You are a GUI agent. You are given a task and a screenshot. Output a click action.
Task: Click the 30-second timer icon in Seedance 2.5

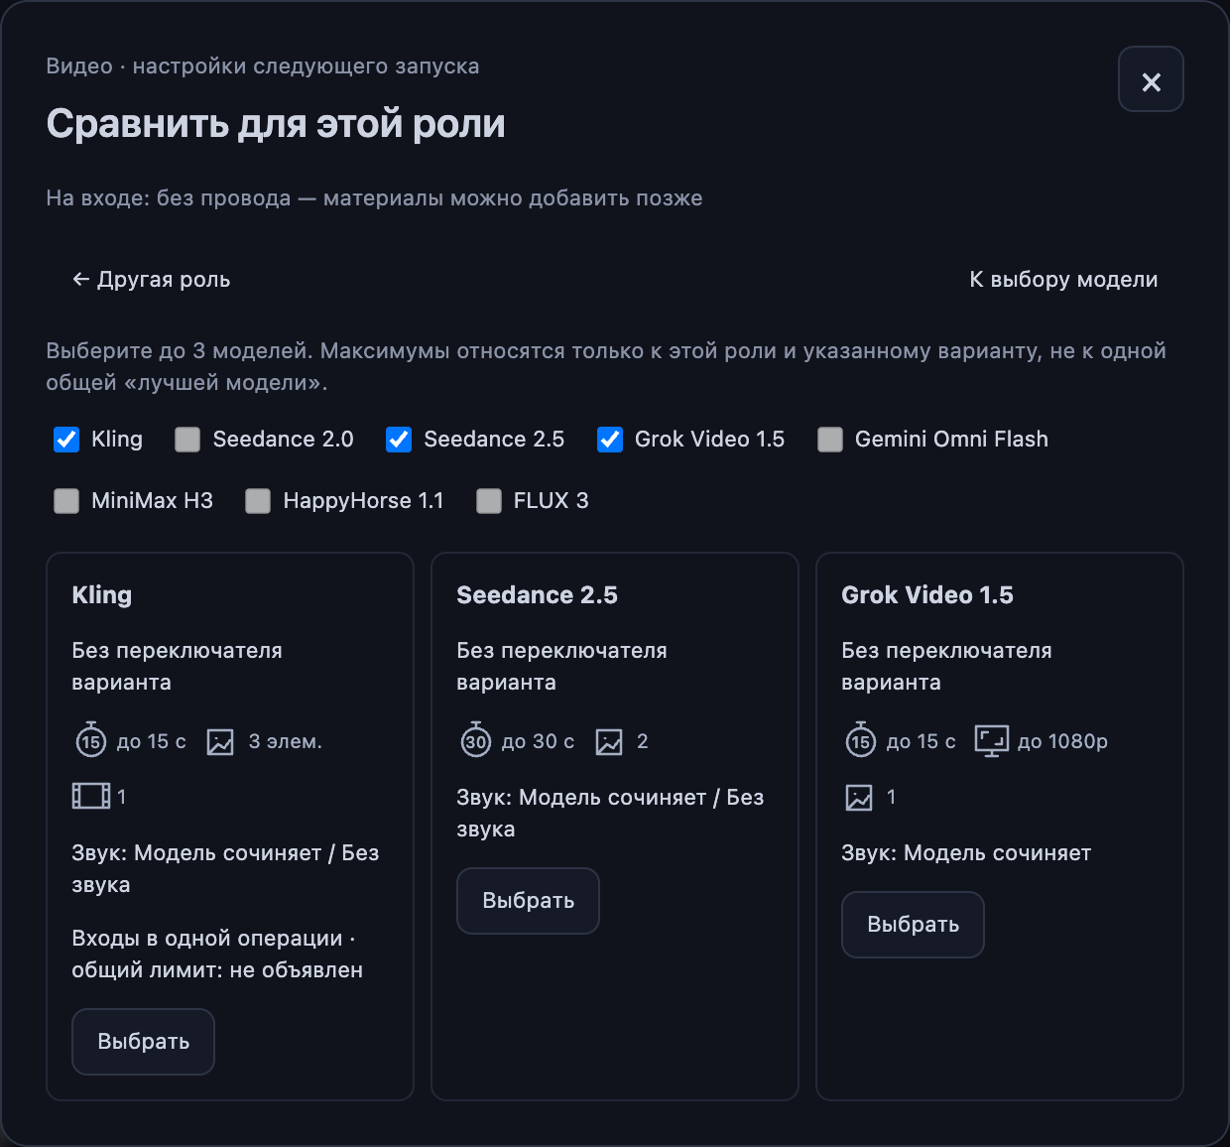click(x=476, y=740)
